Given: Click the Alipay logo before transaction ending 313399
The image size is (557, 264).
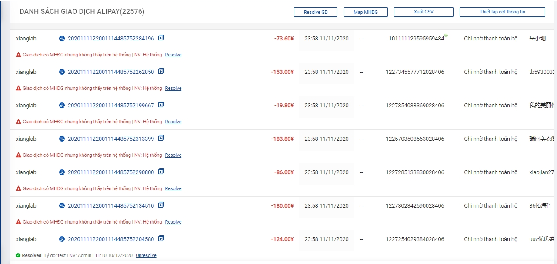Looking at the screenshot, I should click(x=62, y=139).
